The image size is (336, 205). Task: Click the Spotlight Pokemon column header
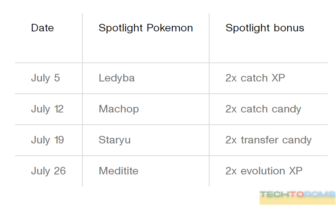145,28
